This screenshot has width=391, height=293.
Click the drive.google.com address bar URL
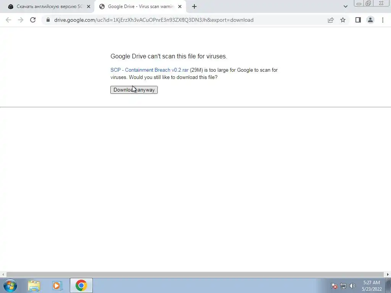click(x=153, y=20)
